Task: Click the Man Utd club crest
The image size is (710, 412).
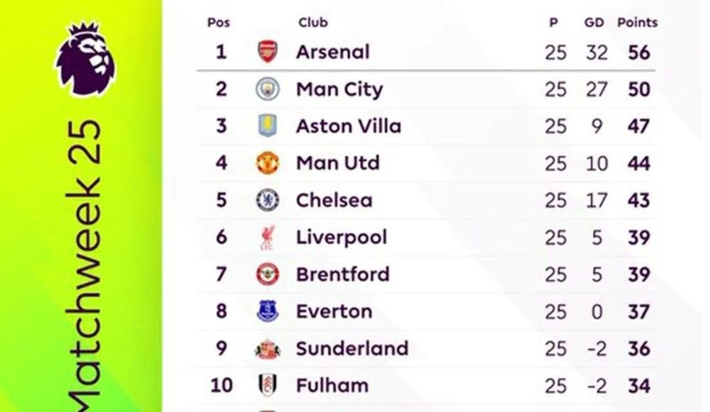Action: click(268, 163)
